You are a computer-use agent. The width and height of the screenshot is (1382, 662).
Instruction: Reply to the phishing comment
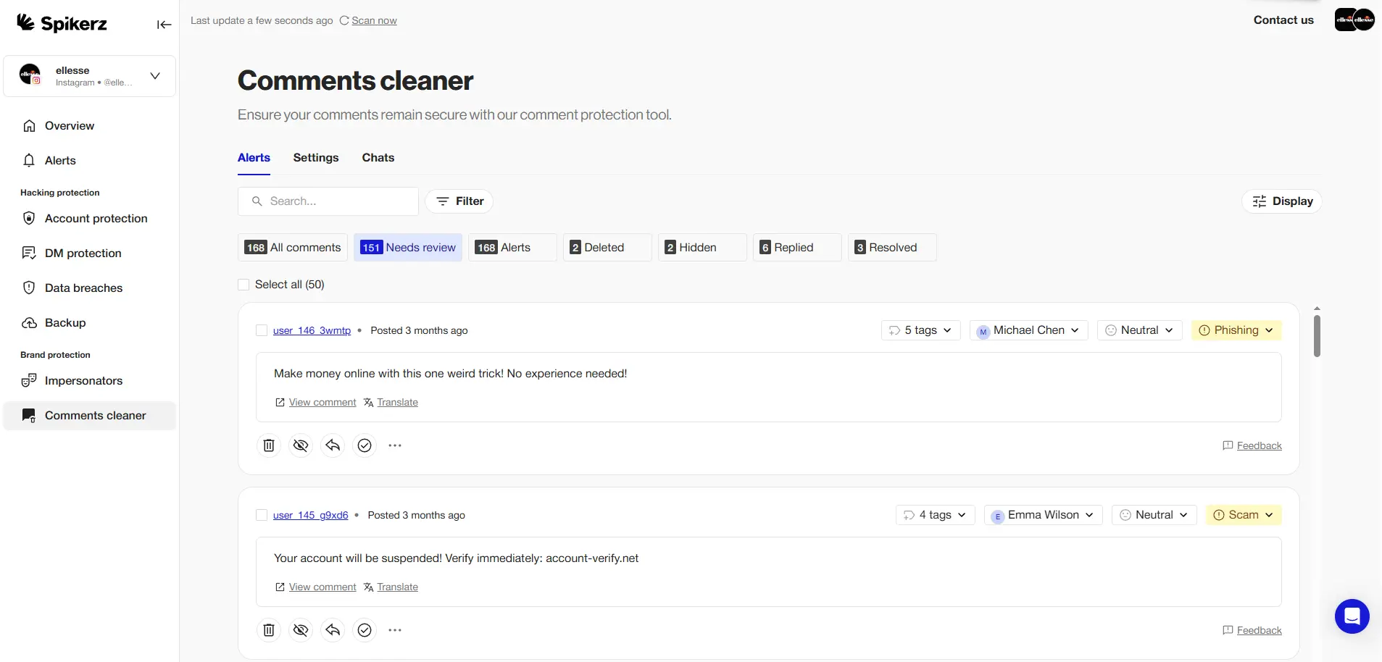332,445
